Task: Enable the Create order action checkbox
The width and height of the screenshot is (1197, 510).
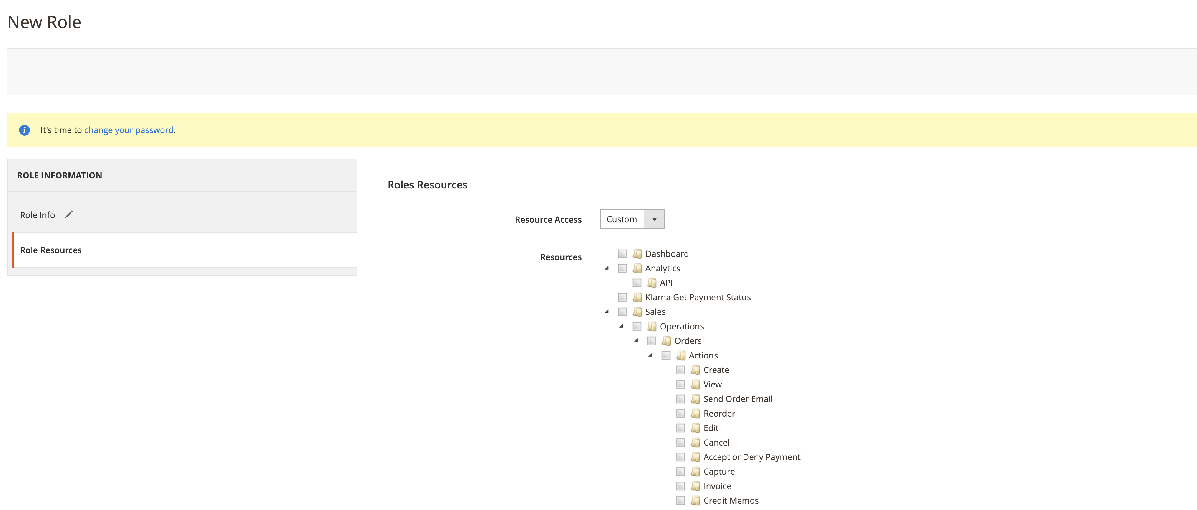Action: (x=680, y=370)
